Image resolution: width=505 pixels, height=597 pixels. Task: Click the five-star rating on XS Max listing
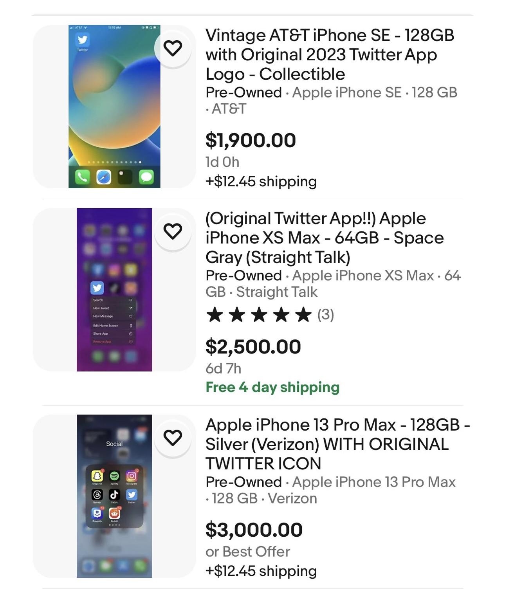click(x=259, y=315)
